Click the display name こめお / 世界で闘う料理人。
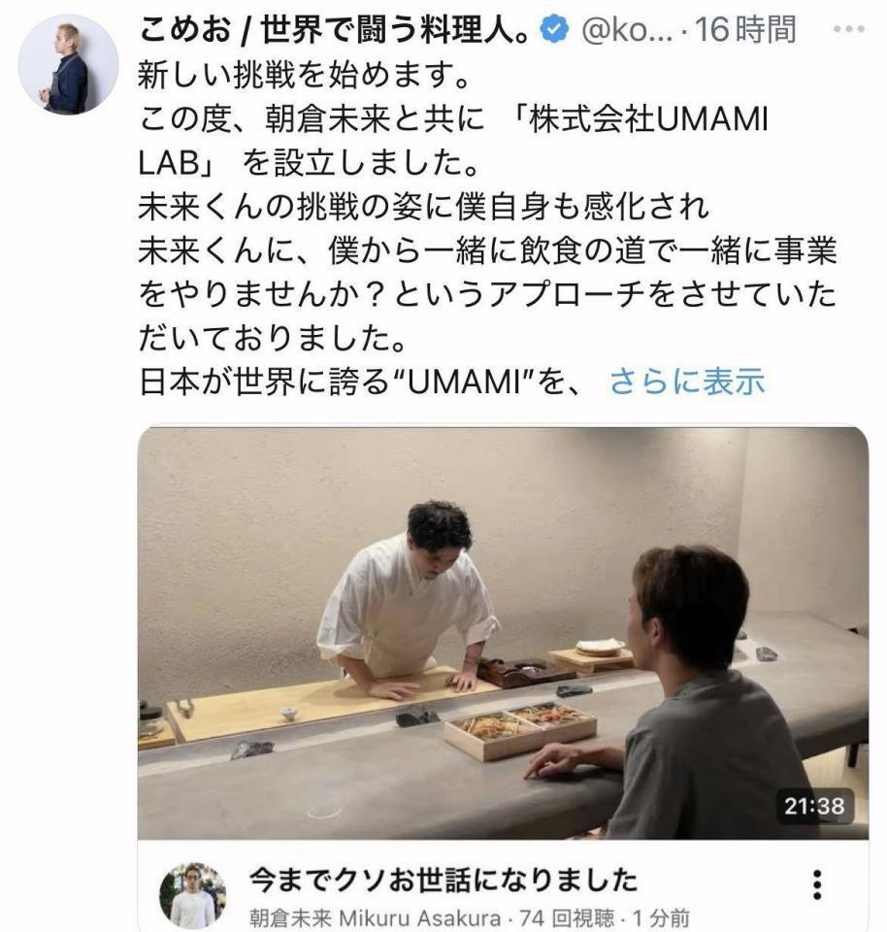Viewport: 887px width, 932px height. 335,30
